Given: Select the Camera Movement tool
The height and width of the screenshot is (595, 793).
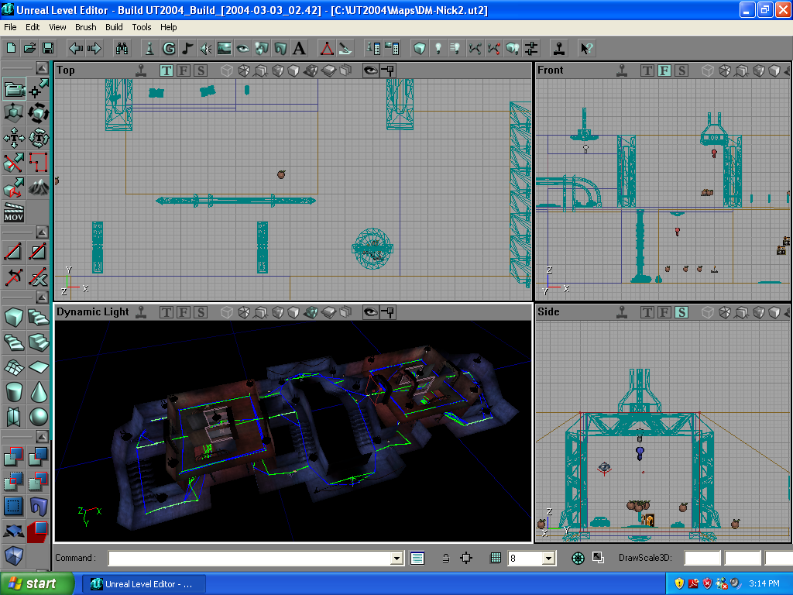Looking at the screenshot, I should tap(14, 89).
